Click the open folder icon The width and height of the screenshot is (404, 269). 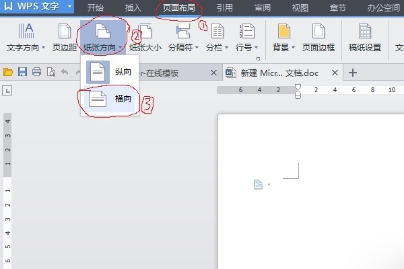click(x=8, y=72)
